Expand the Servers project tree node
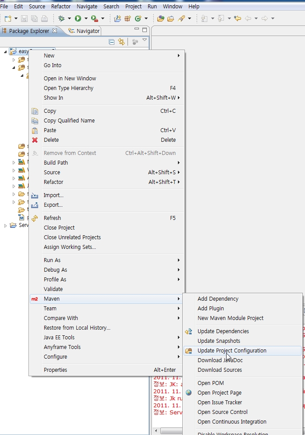 tap(6, 226)
